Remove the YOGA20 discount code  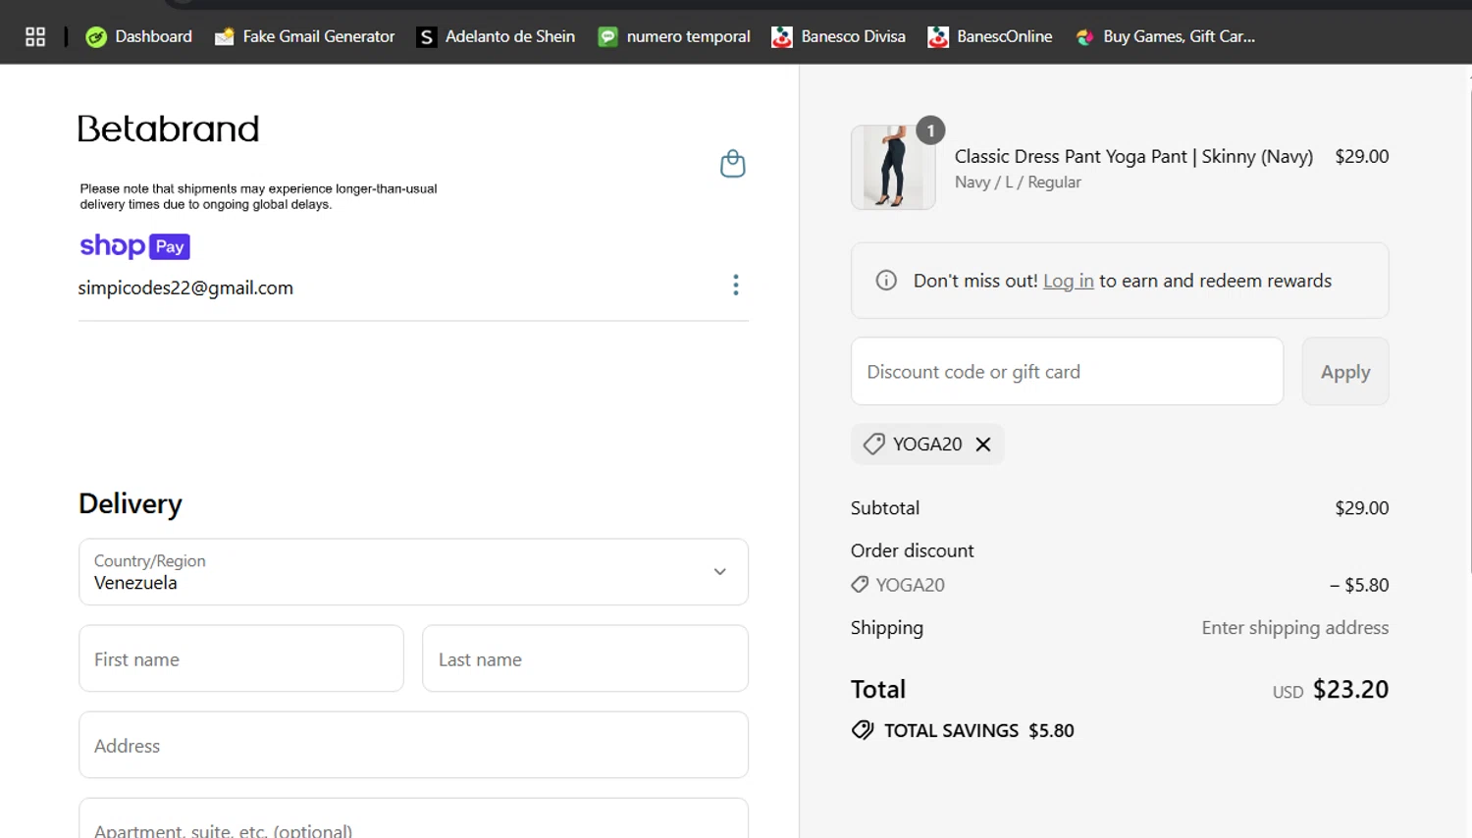(x=983, y=445)
